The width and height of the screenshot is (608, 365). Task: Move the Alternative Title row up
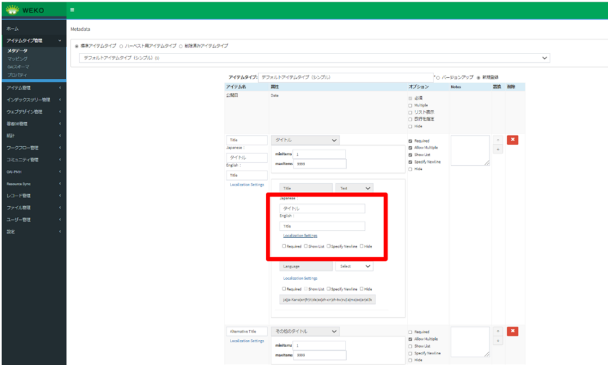coord(497,331)
